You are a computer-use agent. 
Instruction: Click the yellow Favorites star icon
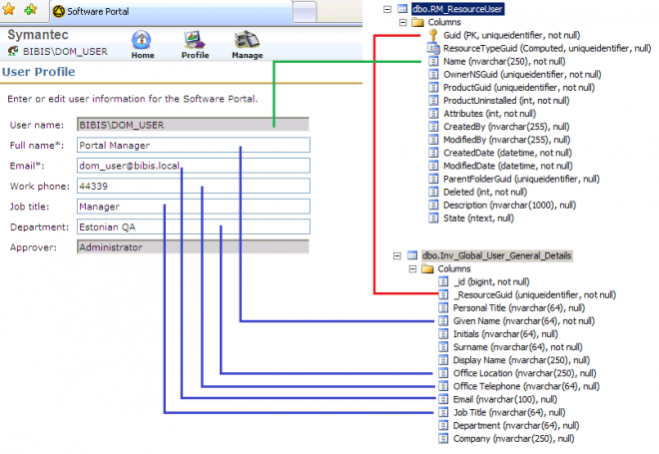point(8,9)
